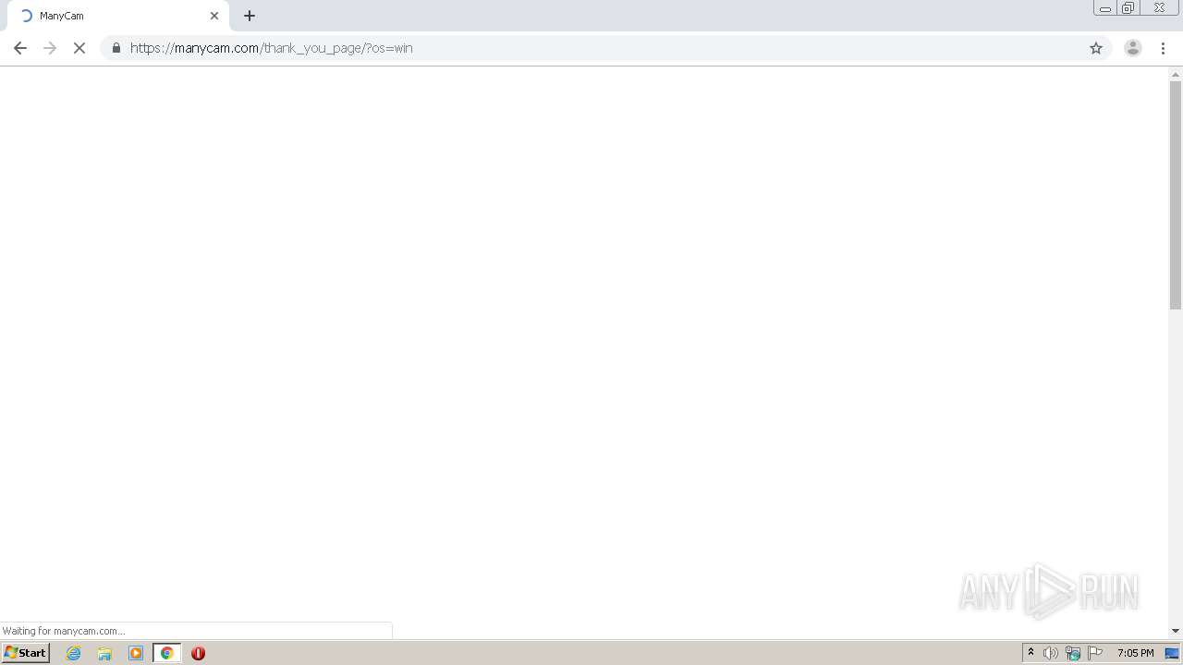Open Windows Media Player from the taskbar

click(136, 653)
